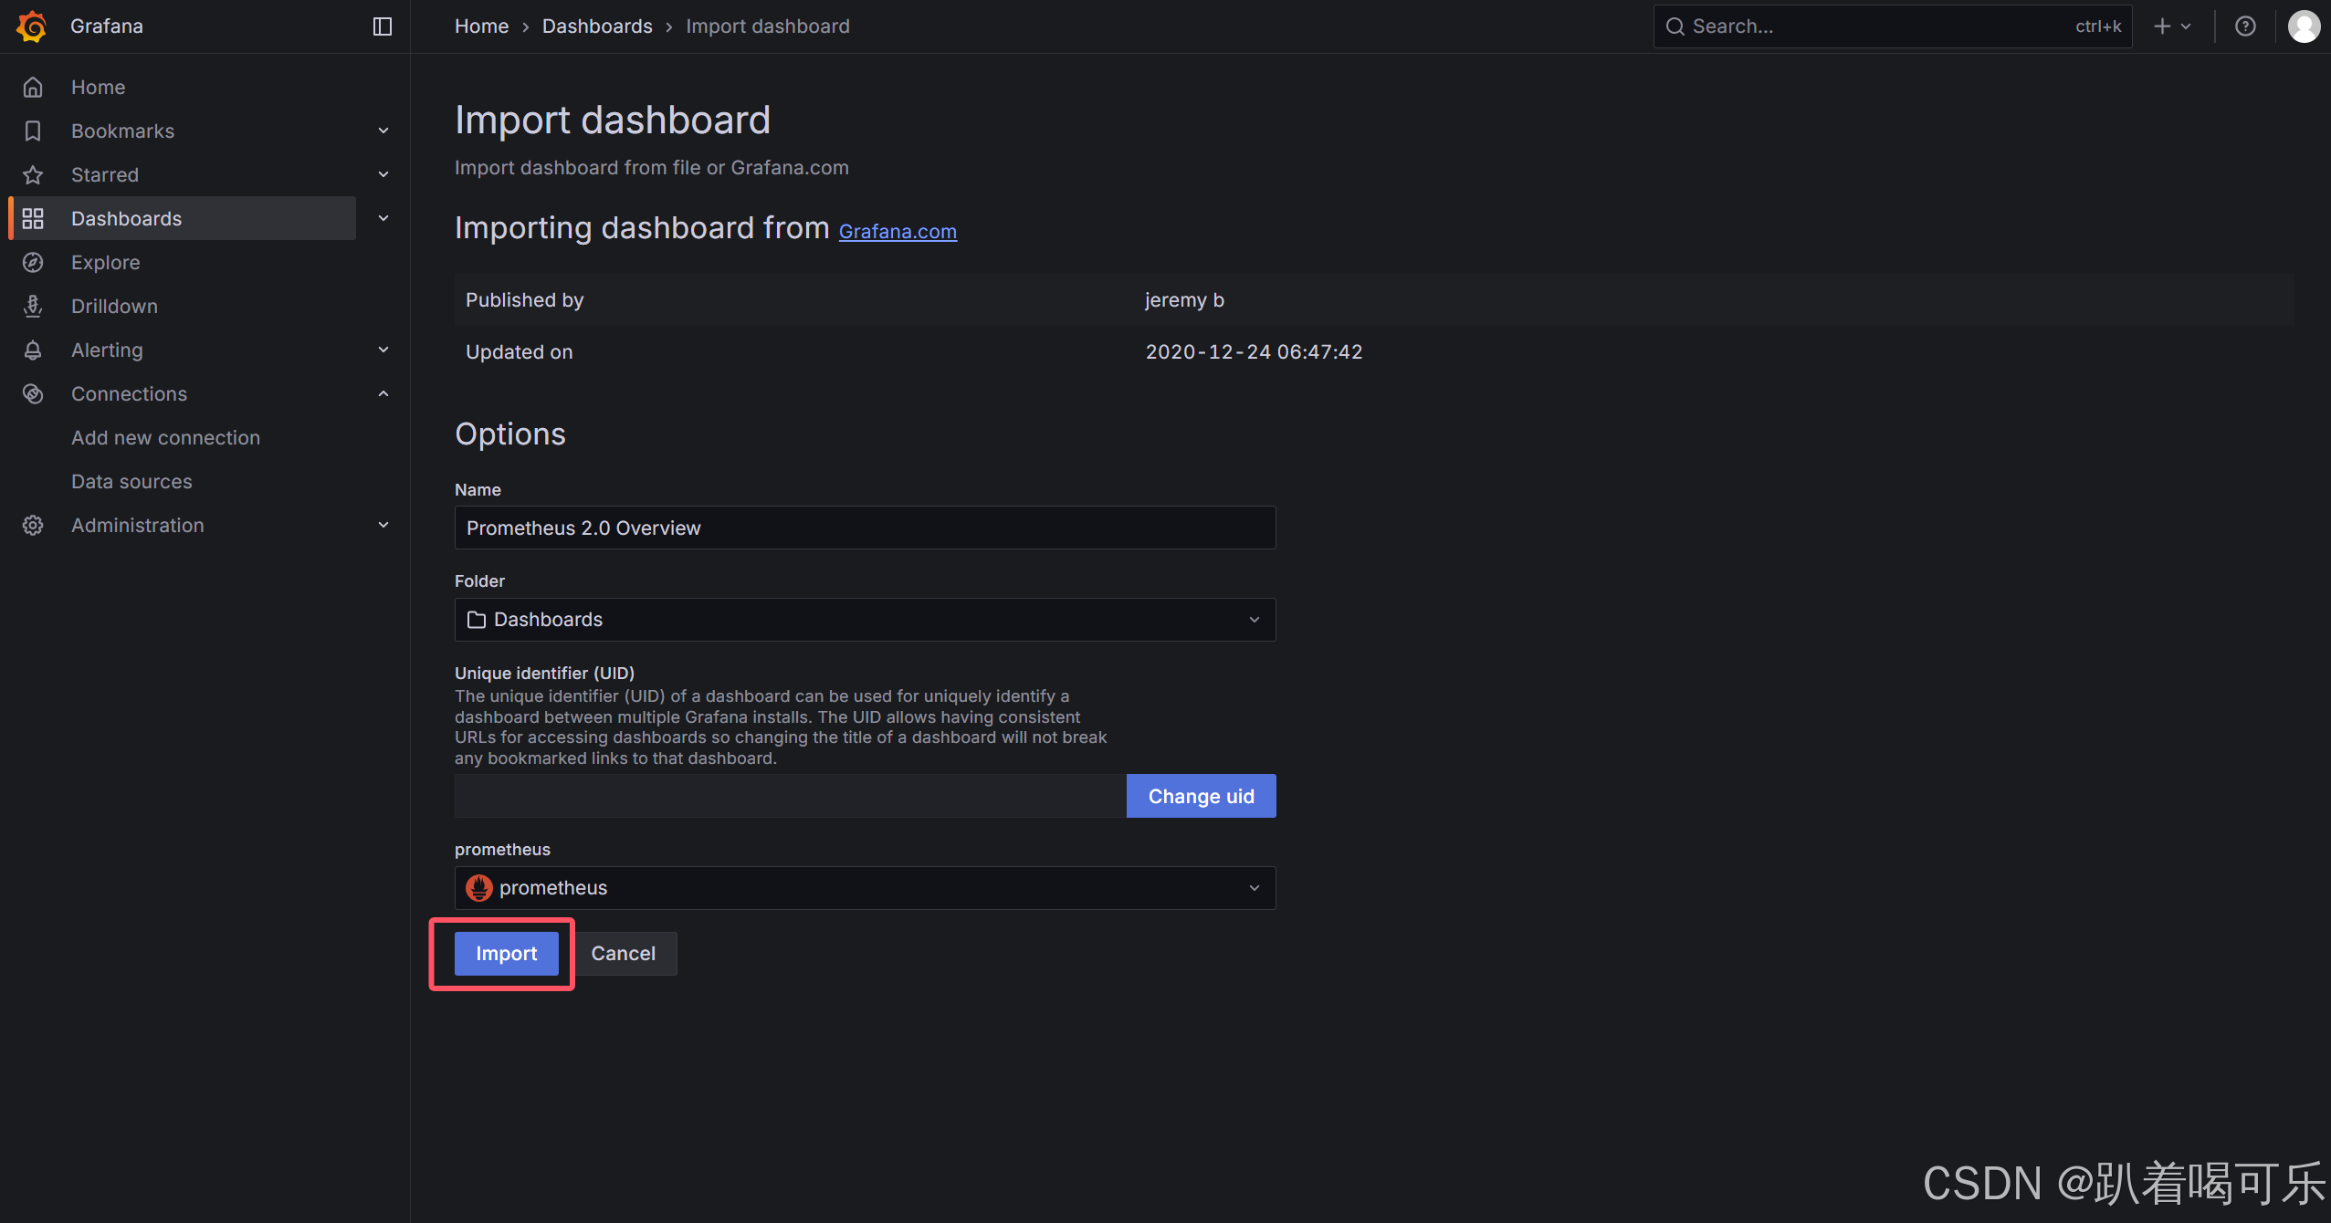Toggle the sidebar dock menu icon

point(383,26)
